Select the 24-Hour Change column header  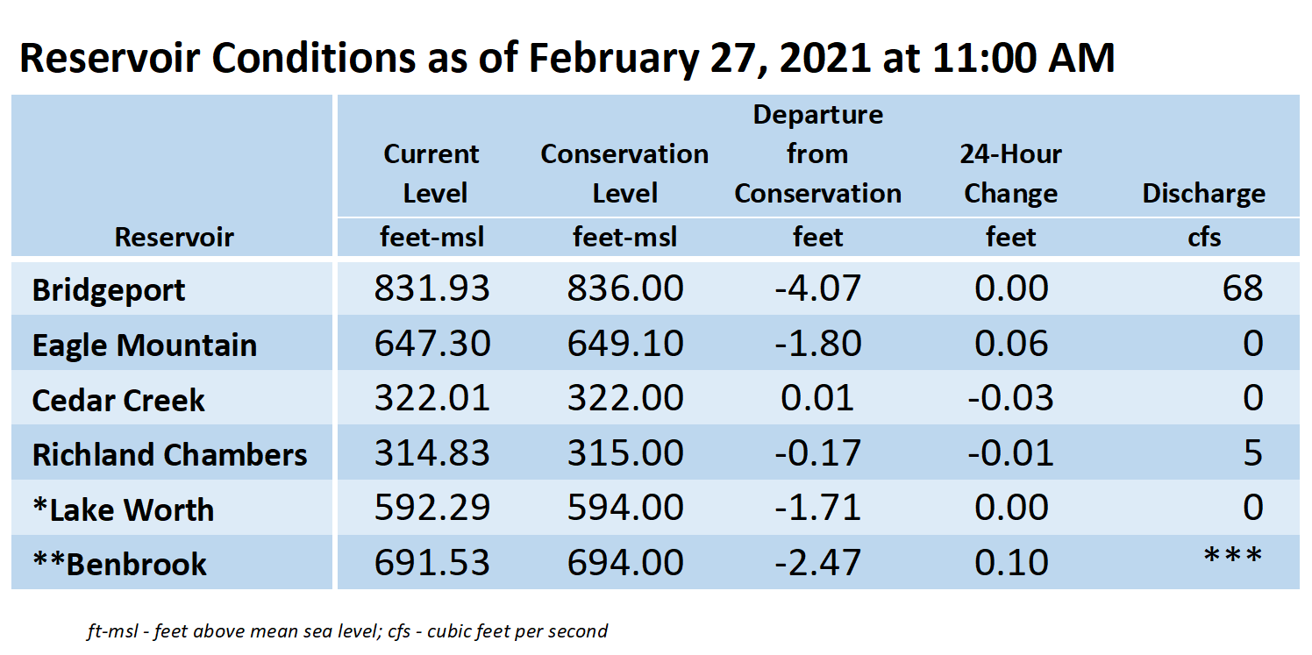click(x=1011, y=174)
